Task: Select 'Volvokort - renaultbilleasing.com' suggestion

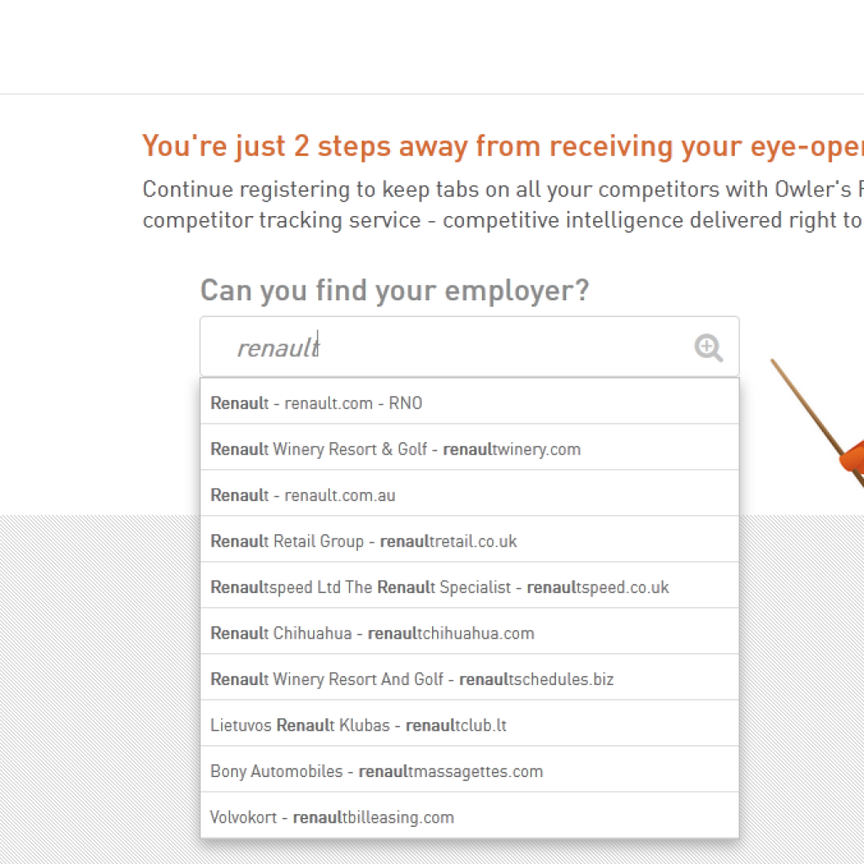Action: (x=469, y=816)
